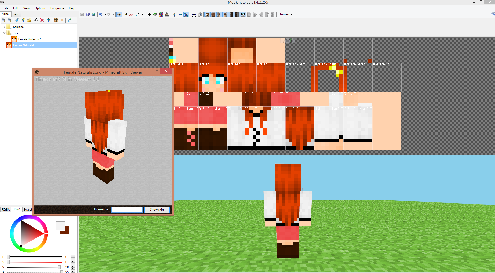Toggle the hybrid split view button

pyautogui.click(x=186, y=14)
